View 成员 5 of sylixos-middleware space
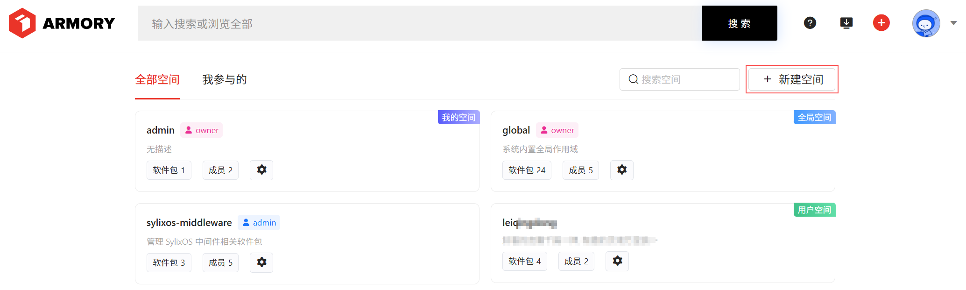 click(x=220, y=263)
